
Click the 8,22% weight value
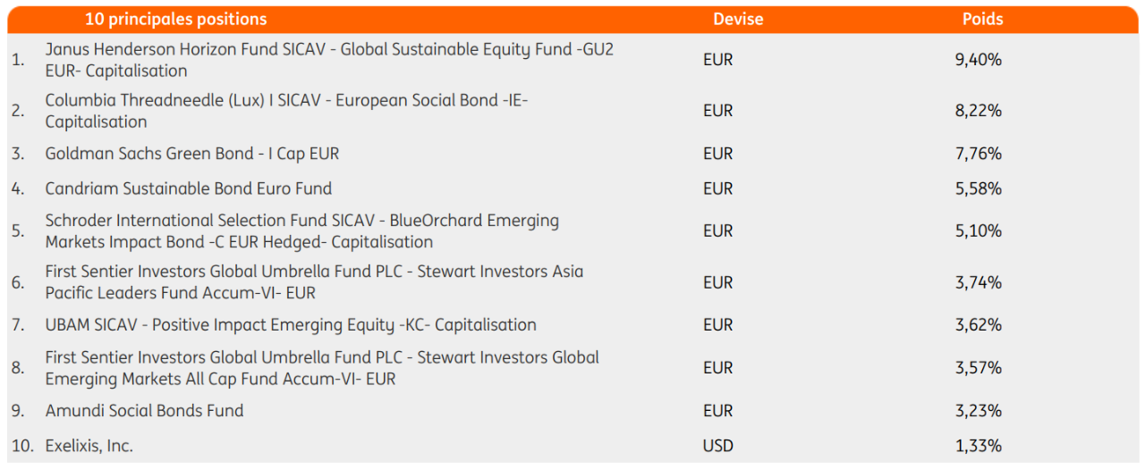(979, 111)
